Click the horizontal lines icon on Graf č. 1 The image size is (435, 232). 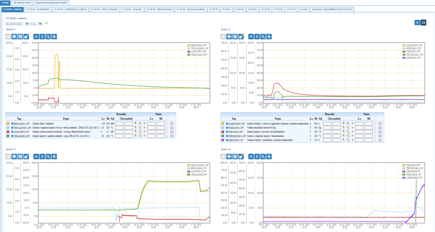pyautogui.click(x=42, y=37)
